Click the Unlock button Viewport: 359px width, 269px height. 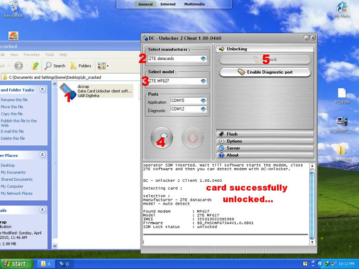(x=265, y=60)
